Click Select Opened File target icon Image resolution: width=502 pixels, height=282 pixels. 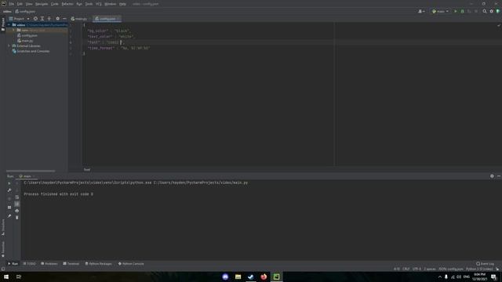pyautogui.click(x=35, y=19)
